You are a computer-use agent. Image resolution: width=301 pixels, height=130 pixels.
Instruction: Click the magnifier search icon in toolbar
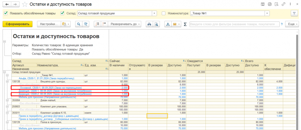[x=78, y=24]
